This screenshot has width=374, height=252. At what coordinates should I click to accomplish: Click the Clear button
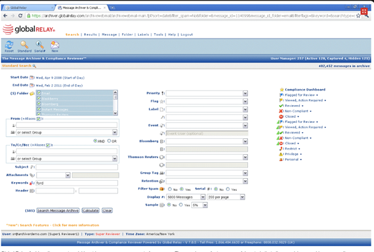click(x=107, y=211)
